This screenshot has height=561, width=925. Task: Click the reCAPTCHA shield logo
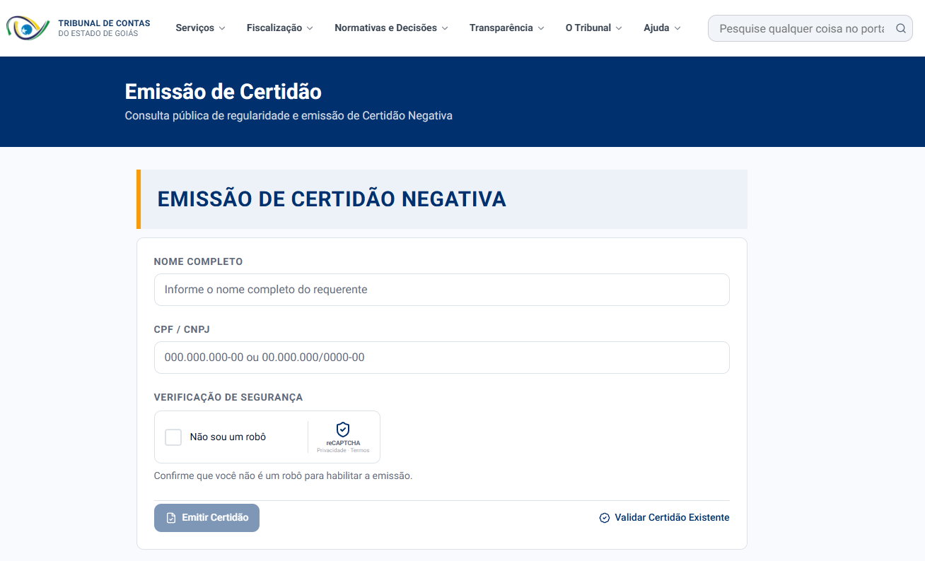coord(343,429)
